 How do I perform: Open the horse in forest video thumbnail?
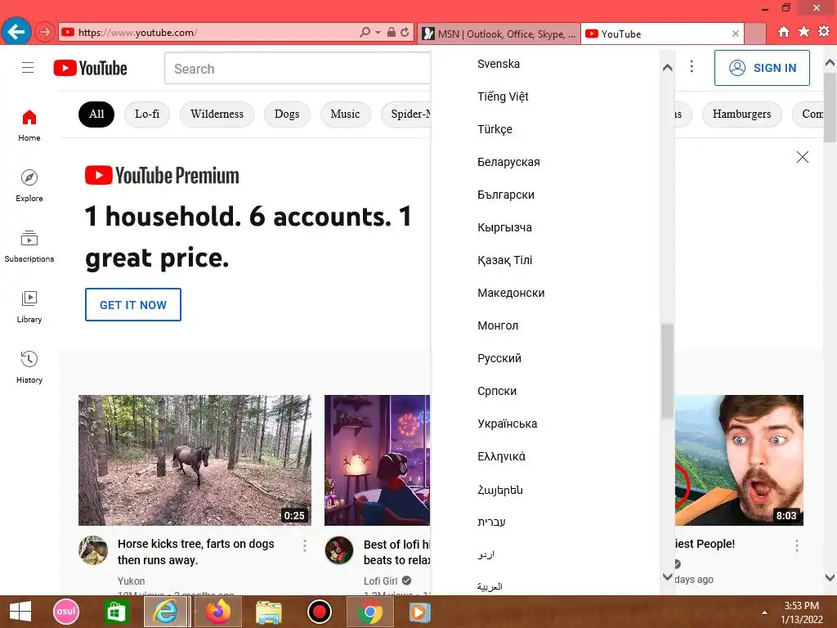click(195, 460)
